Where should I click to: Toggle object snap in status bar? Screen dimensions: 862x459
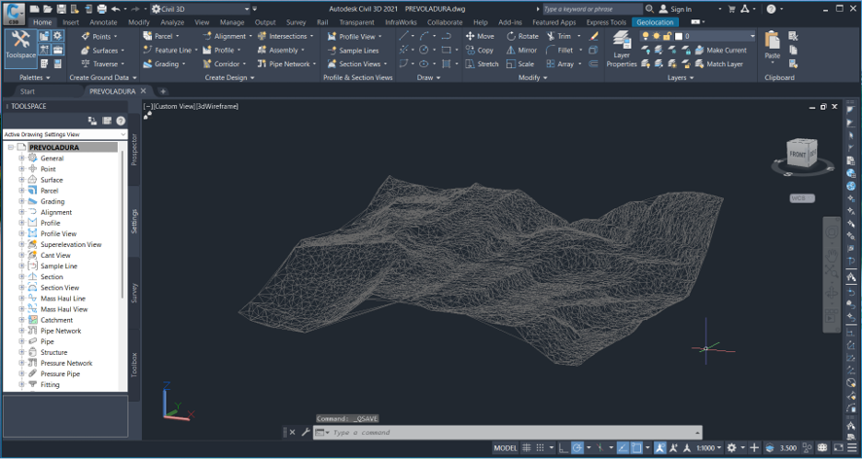[636, 448]
